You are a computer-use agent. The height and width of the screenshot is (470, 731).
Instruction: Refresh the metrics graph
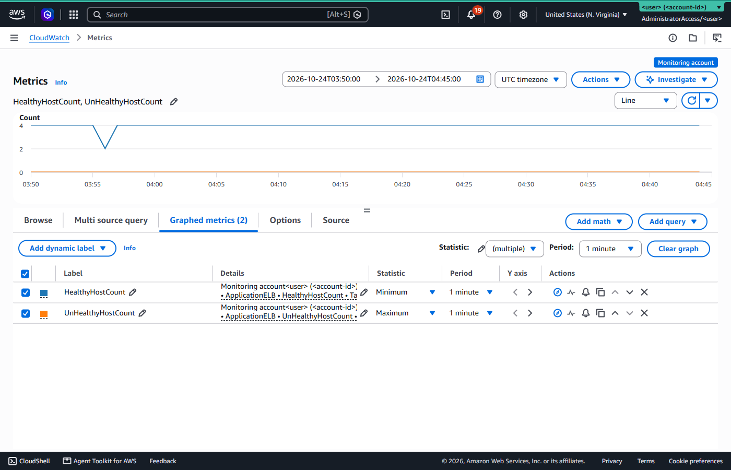[691, 100]
